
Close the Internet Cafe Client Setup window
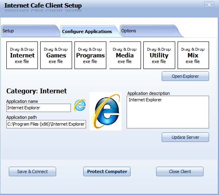pyautogui.click(x=209, y=5)
